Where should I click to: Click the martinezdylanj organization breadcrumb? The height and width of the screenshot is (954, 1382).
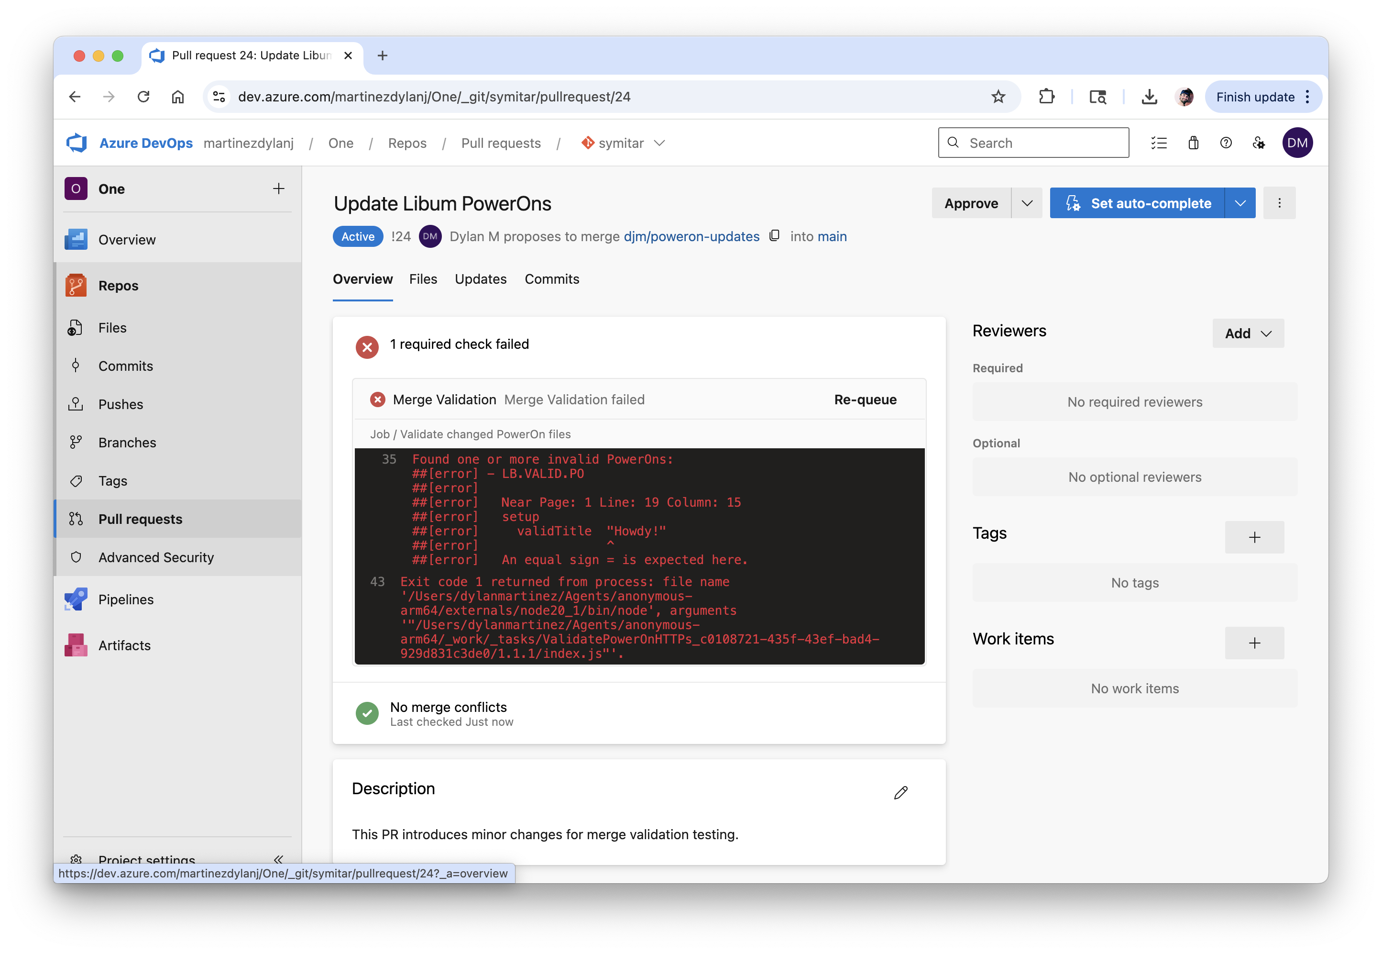click(x=249, y=144)
